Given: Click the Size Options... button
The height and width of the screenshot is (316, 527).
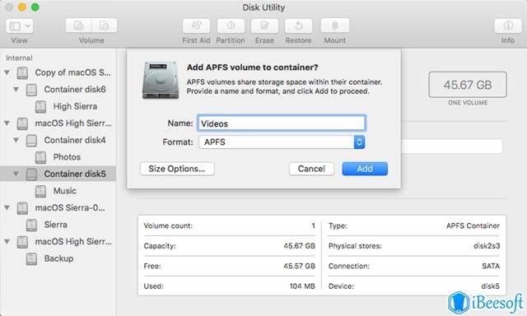Looking at the screenshot, I should tap(177, 169).
